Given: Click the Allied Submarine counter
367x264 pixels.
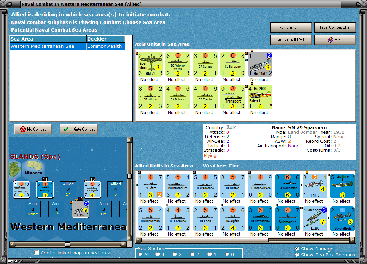Looking at the screenshot, I should pos(287,218).
